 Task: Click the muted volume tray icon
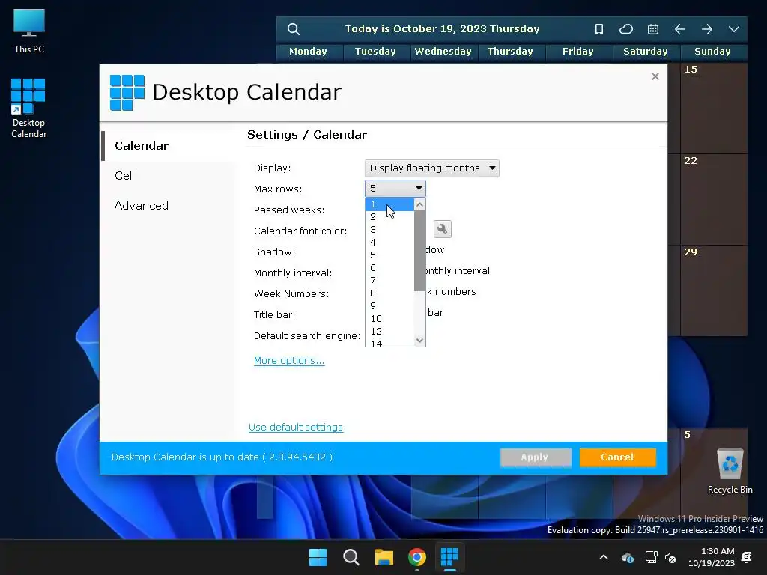(670, 557)
